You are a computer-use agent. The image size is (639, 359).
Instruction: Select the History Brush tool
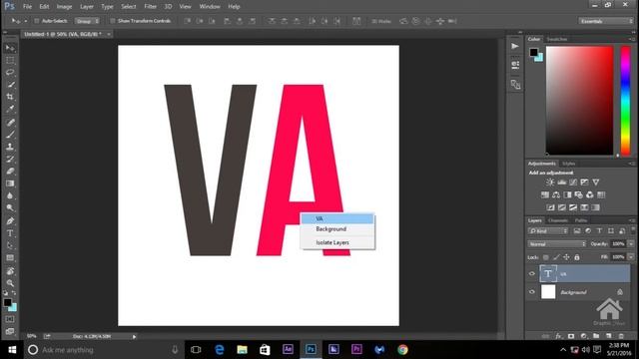[x=10, y=159]
